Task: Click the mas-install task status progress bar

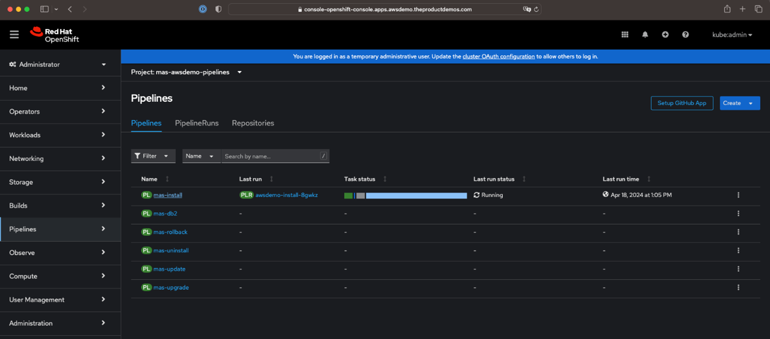Action: tap(405, 195)
